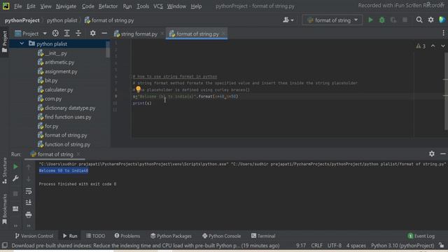Run with coverage icon in toolbar

[x=393, y=20]
